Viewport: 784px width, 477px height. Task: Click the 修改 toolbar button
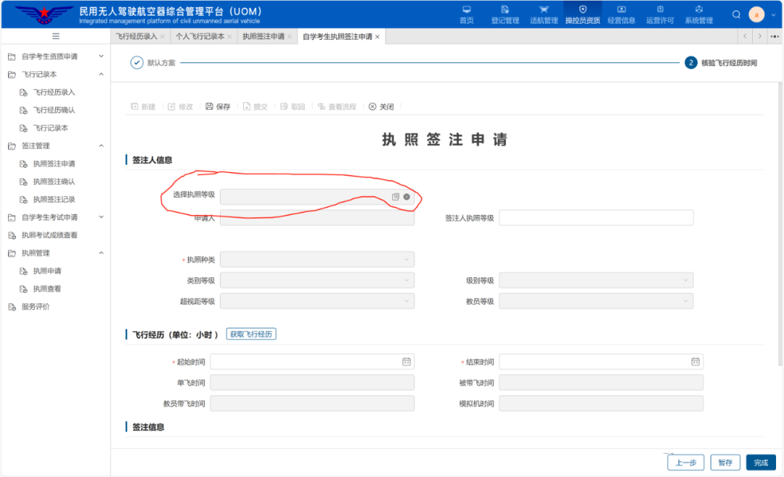click(181, 107)
